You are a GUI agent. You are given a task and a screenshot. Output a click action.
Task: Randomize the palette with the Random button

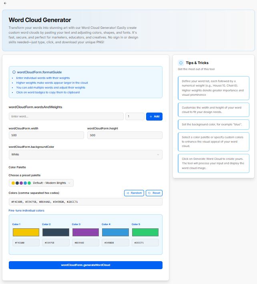tap(134, 193)
